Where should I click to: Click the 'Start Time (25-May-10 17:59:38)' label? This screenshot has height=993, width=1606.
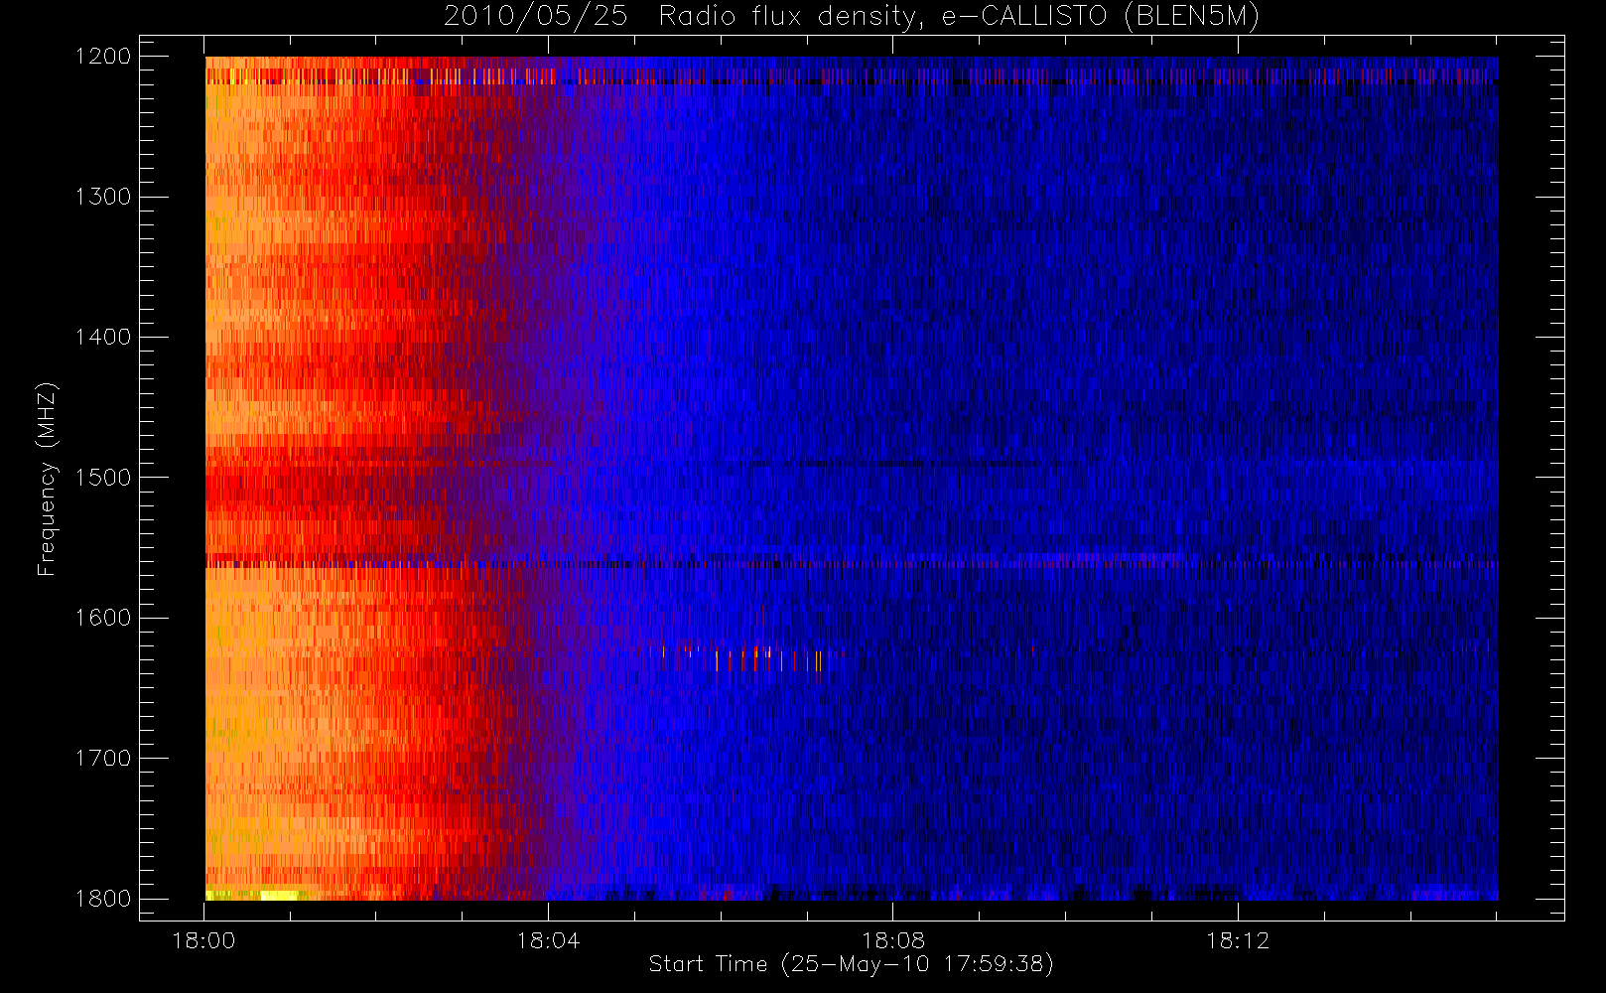(851, 964)
